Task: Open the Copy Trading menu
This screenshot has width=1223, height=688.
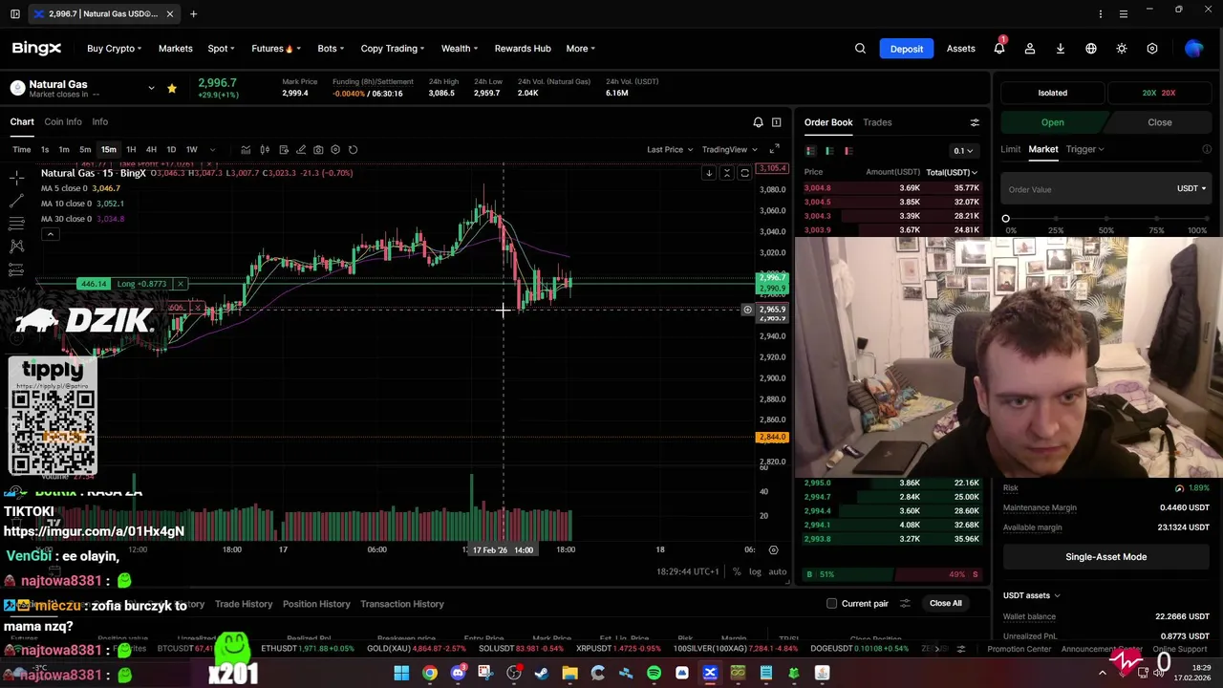Action: pos(393,49)
